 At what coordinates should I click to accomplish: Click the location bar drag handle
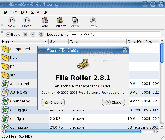tap(2, 34)
